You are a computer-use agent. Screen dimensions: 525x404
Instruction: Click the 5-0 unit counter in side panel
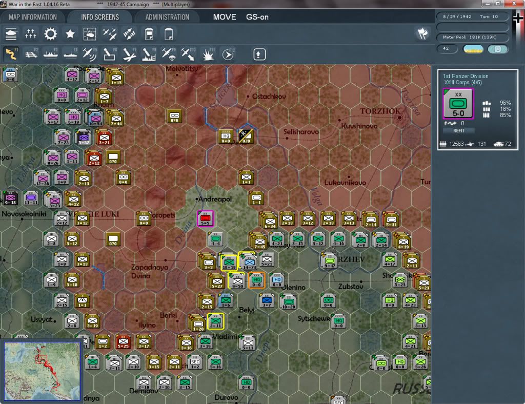pos(458,104)
